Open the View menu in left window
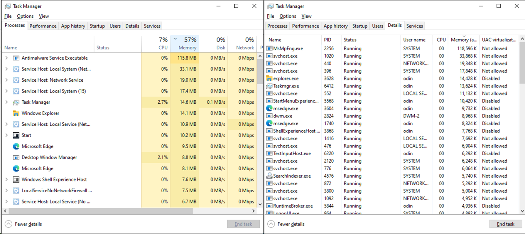Viewport: 525px width, 234px height. pos(44,16)
